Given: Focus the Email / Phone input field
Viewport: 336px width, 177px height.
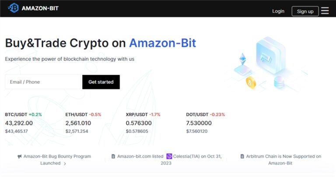Looking at the screenshot, I should [43, 82].
